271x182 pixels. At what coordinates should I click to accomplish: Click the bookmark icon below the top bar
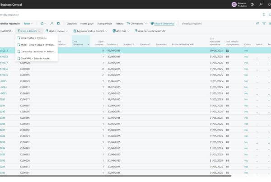pos(264,14)
